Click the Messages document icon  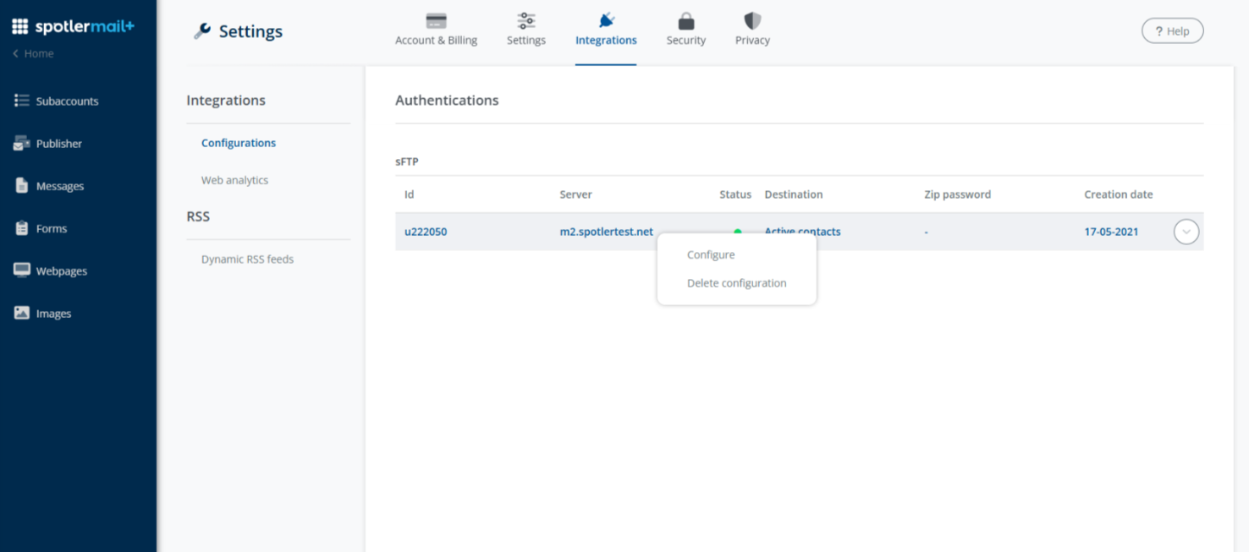22,186
